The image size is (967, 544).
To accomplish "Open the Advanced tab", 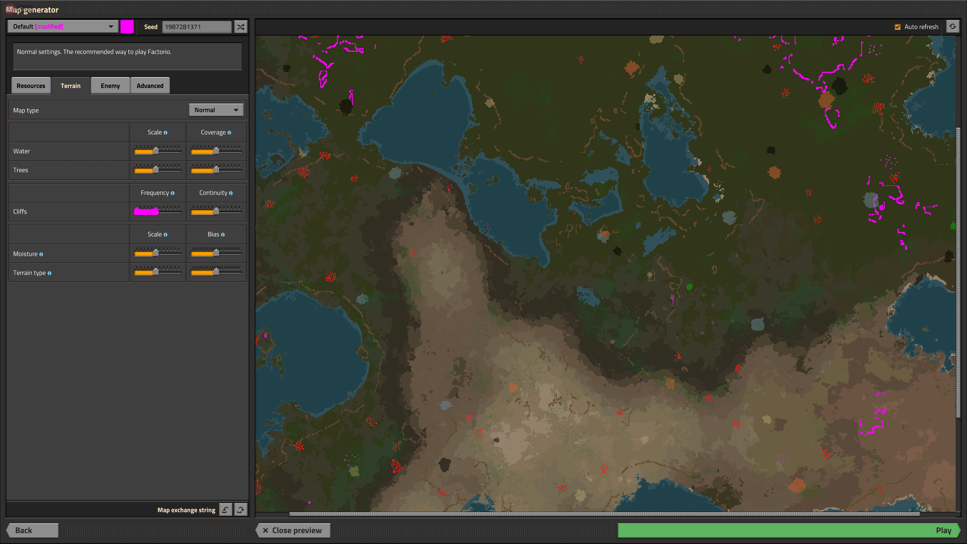I will click(x=150, y=86).
